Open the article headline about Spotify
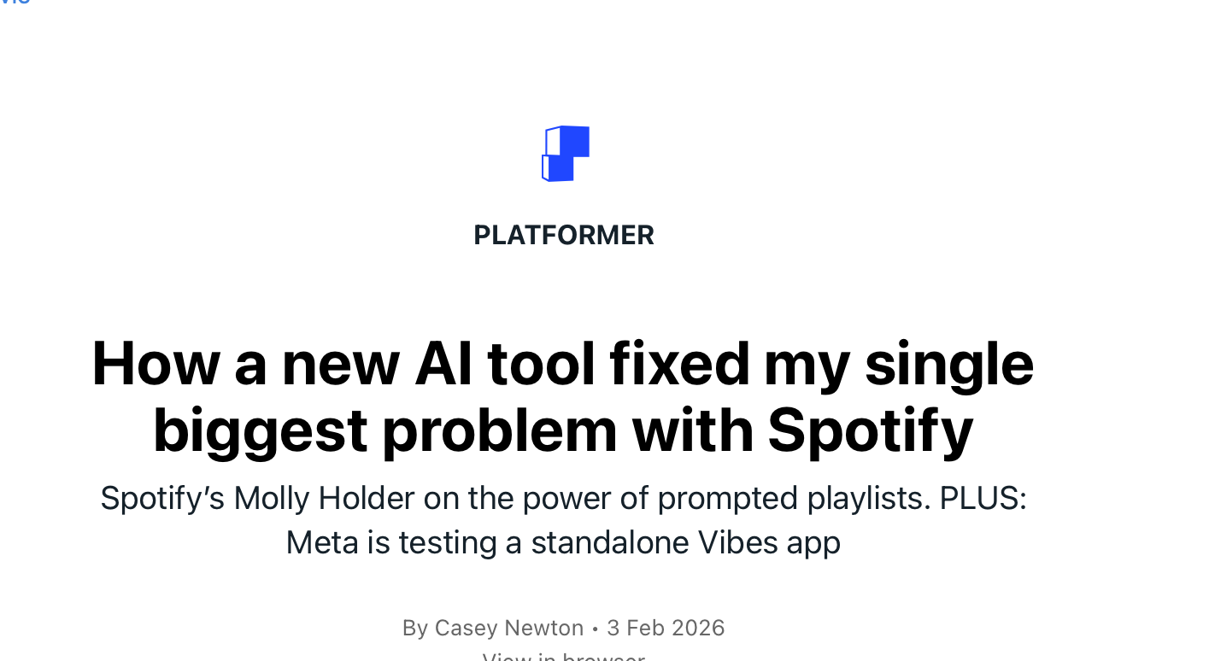Image resolution: width=1215 pixels, height=661 pixels. pos(563,396)
